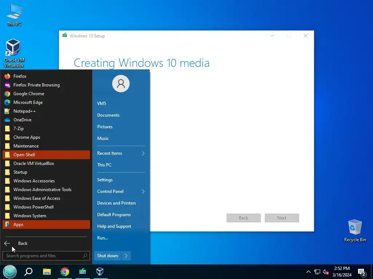
Task: Expand the Control Panel submenu
Action: coord(121,191)
